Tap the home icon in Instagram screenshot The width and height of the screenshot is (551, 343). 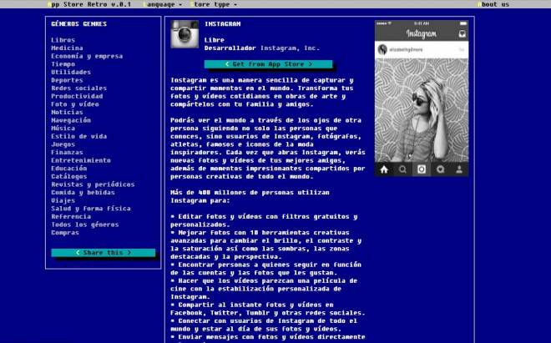[x=384, y=169]
